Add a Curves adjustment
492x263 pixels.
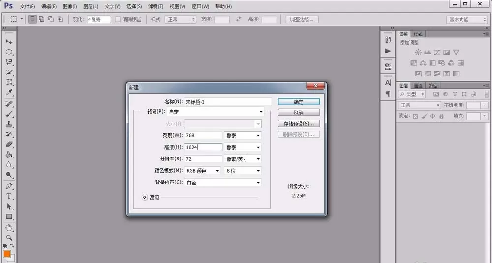[437, 53]
